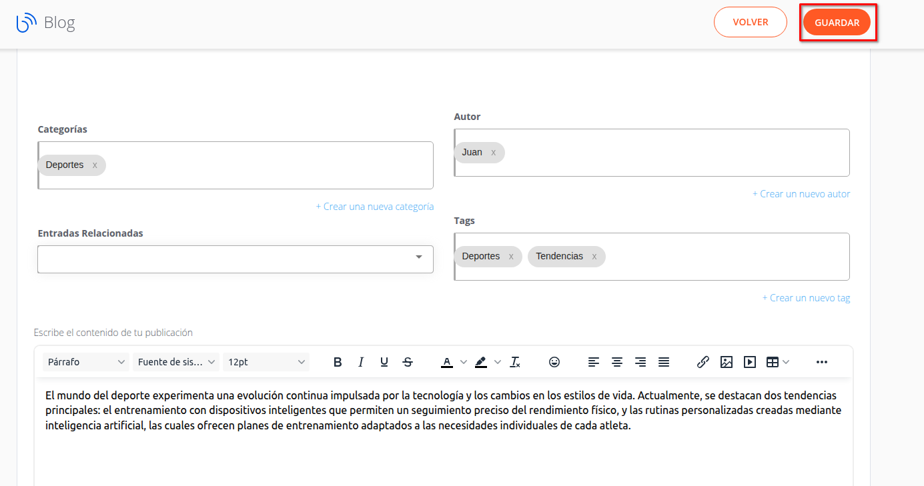Clear text formatting

click(x=515, y=362)
